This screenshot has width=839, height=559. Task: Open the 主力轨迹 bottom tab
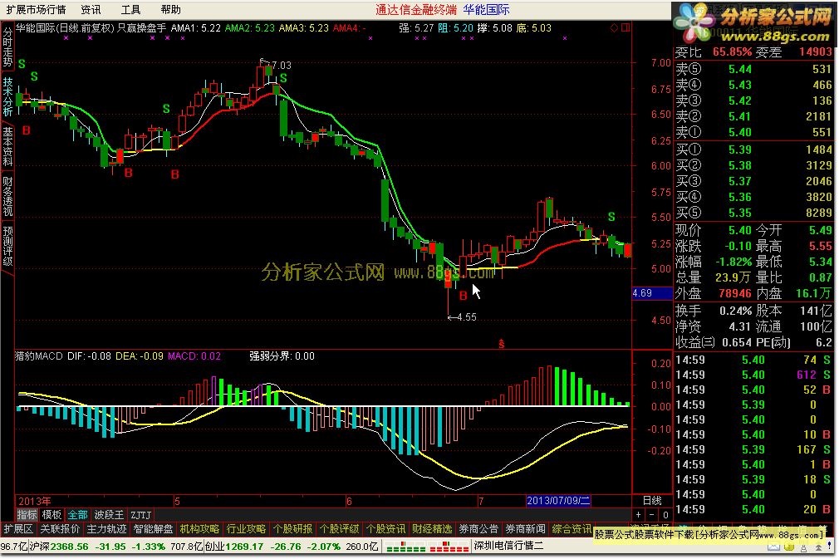tap(106, 529)
